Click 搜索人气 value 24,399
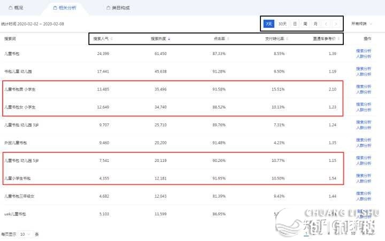Image resolution: width=385 pixels, height=241 pixels. (x=103, y=53)
